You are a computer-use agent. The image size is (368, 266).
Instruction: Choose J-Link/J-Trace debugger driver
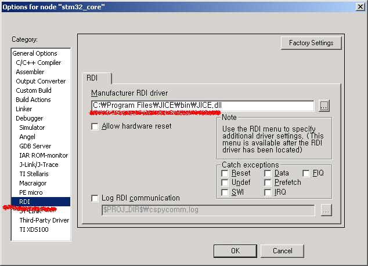click(39, 165)
